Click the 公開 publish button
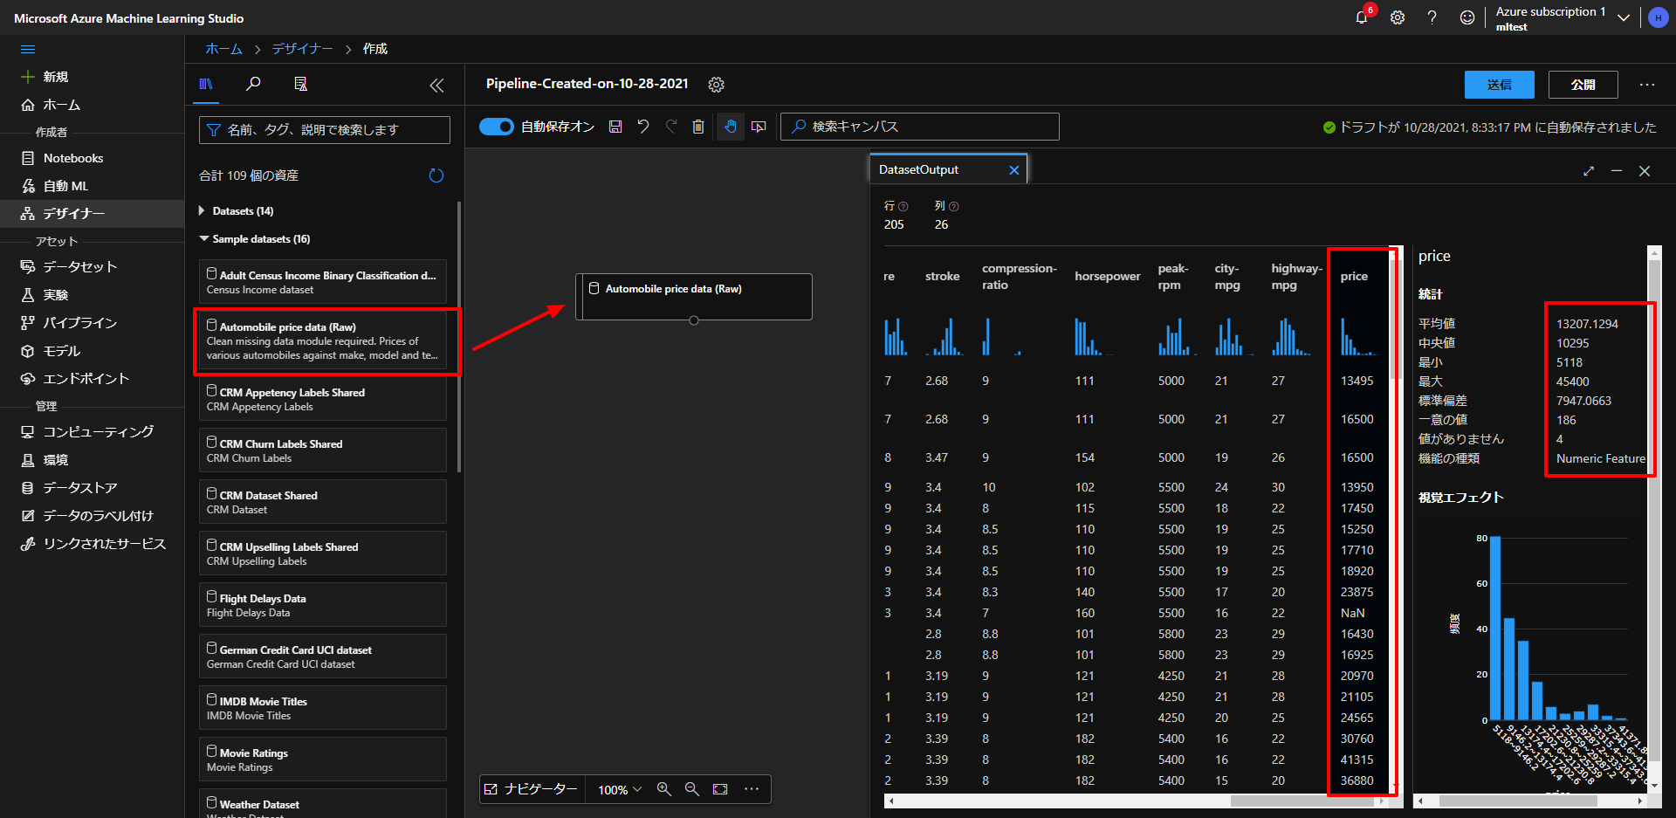Image resolution: width=1676 pixels, height=818 pixels. tap(1583, 85)
